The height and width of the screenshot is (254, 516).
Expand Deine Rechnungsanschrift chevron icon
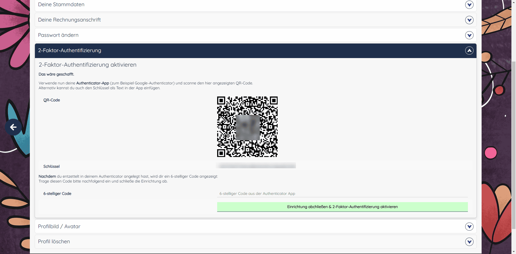(469, 20)
